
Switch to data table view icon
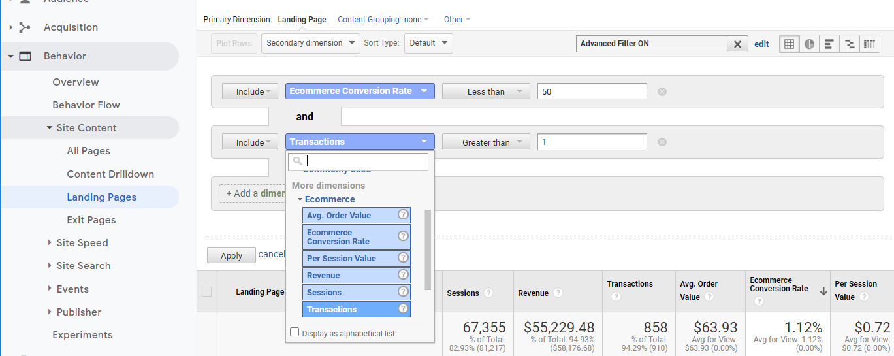click(789, 44)
